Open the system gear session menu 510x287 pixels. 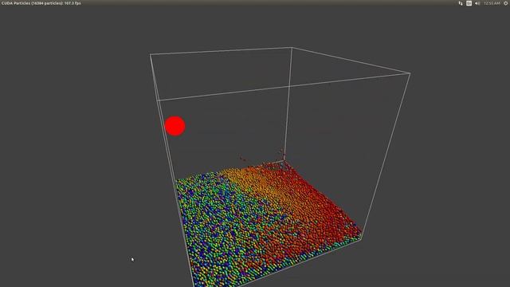click(506, 3)
